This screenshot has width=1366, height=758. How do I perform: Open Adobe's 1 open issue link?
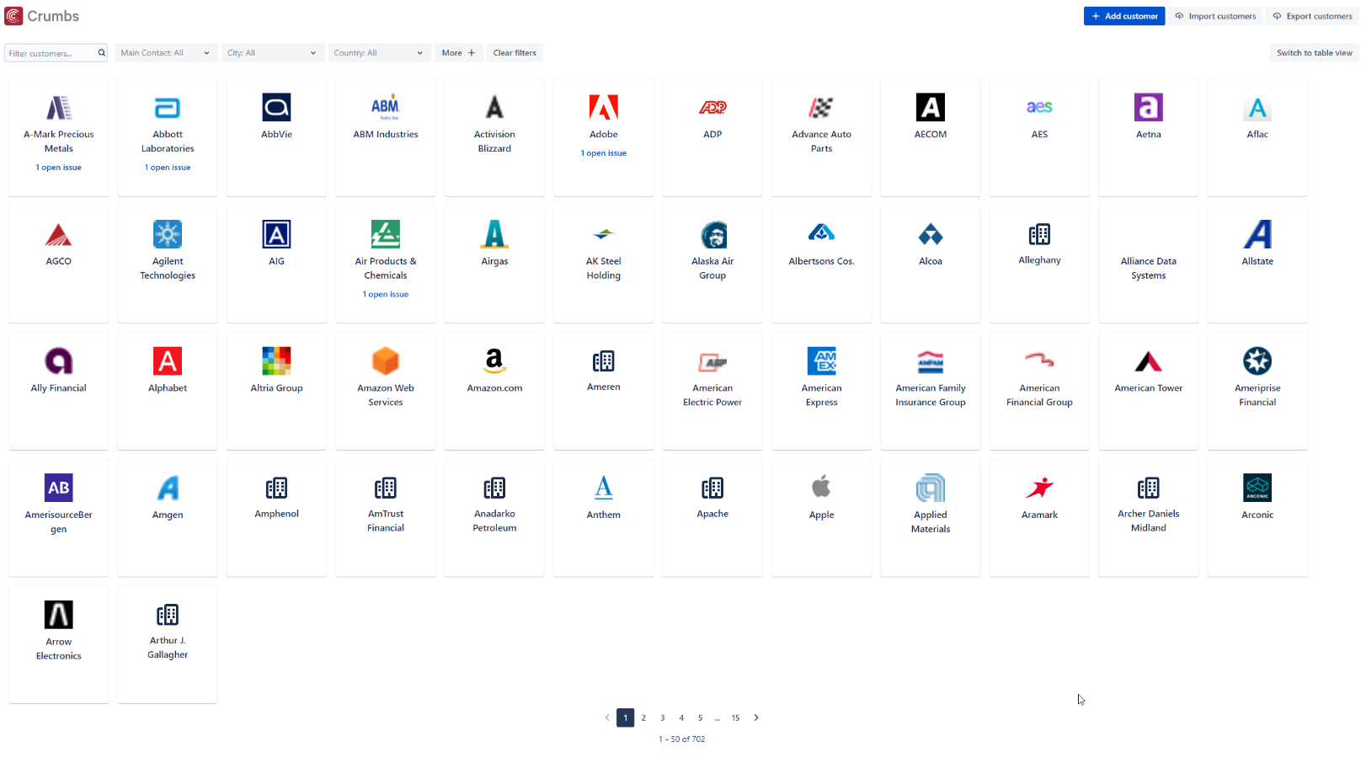tap(604, 153)
